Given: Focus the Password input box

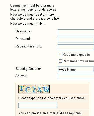Looking at the screenshot, I should click(76, 40).
